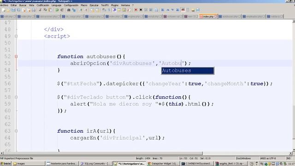Click line number 56 in the margin
This screenshot has width=295, height=166.
[8, 83]
